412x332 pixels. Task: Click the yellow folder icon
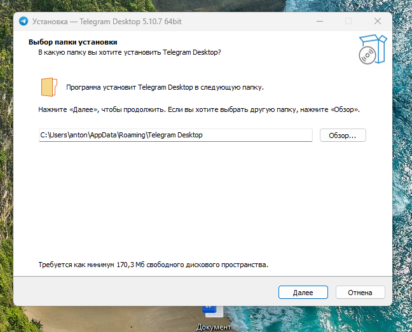click(49, 87)
